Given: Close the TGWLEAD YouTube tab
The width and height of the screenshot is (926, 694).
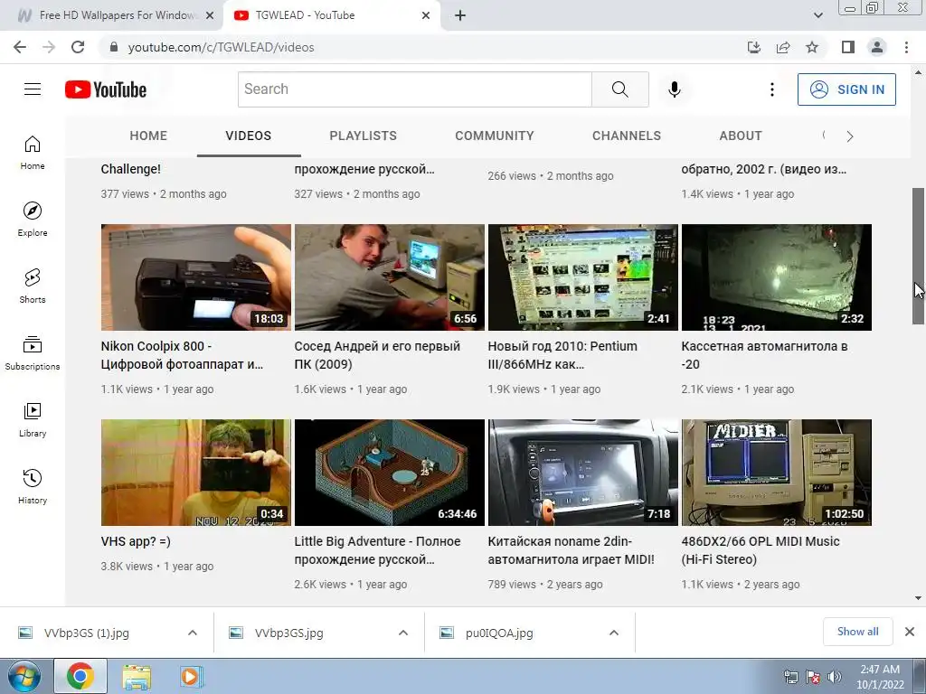Looking at the screenshot, I should tap(426, 15).
